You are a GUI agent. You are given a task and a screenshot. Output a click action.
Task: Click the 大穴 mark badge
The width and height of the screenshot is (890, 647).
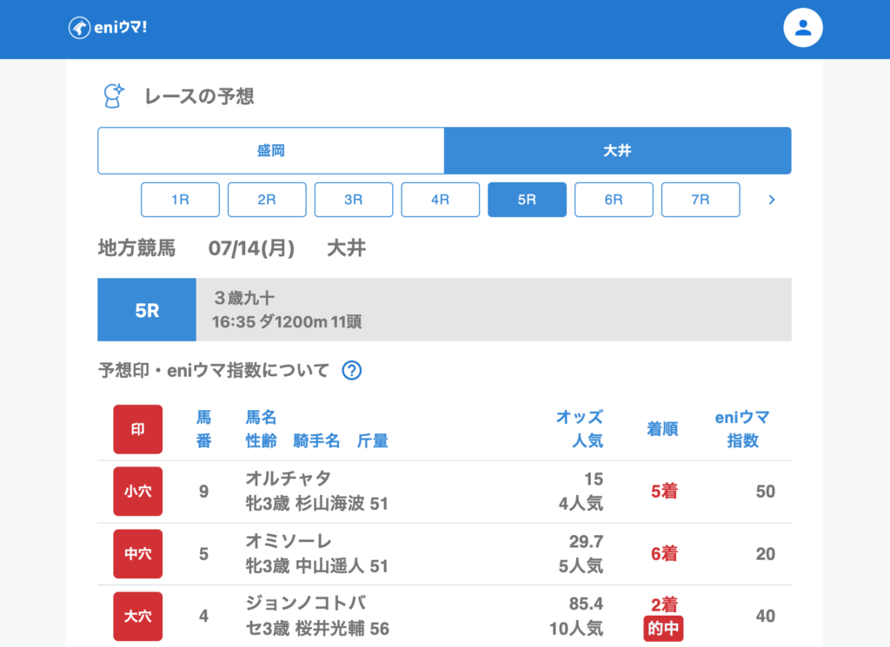coord(137,616)
